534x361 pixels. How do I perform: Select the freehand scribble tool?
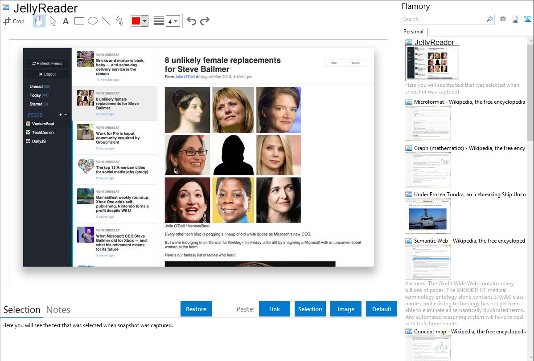pyautogui.click(x=119, y=21)
